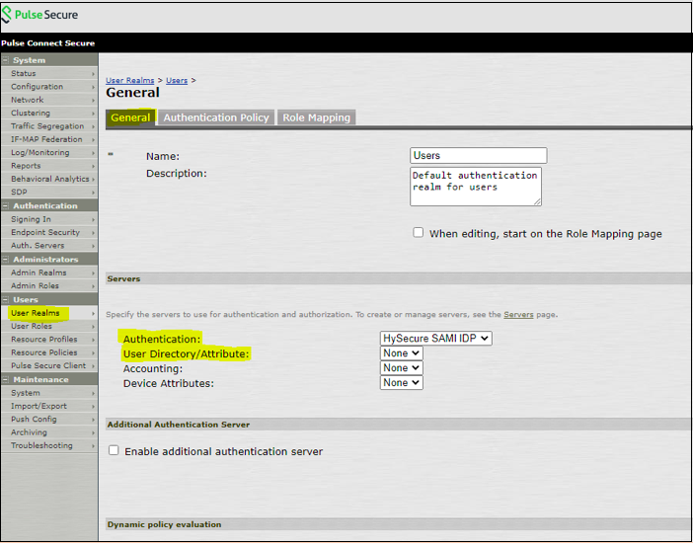Open the Servers page link
This screenshot has width=693, height=545.
[517, 315]
